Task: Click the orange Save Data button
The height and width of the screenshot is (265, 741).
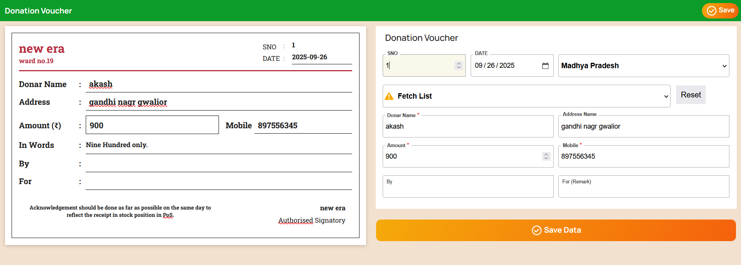Action: pos(556,230)
